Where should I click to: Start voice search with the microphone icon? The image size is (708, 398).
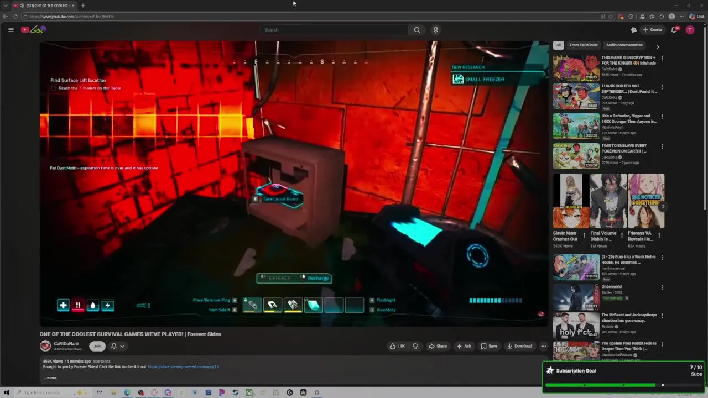(436, 30)
